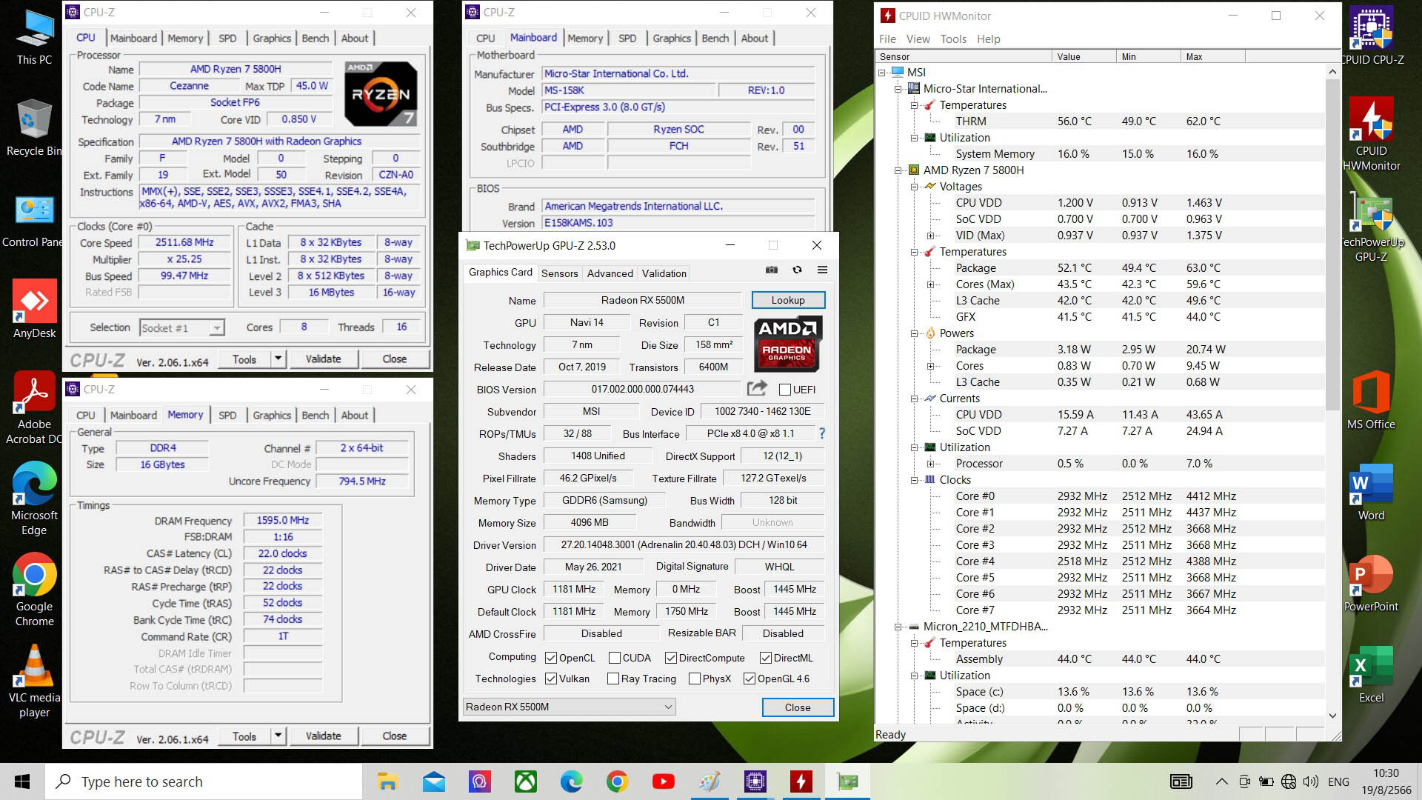
Task: Click Close in CPU-Z CPU window
Action: tap(394, 359)
